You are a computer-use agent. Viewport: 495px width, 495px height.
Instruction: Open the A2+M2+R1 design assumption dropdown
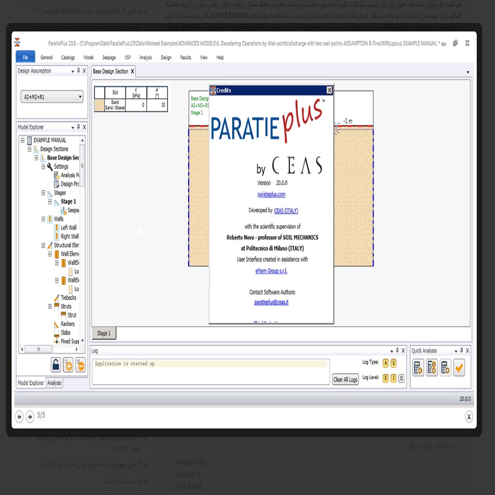[x=52, y=97]
